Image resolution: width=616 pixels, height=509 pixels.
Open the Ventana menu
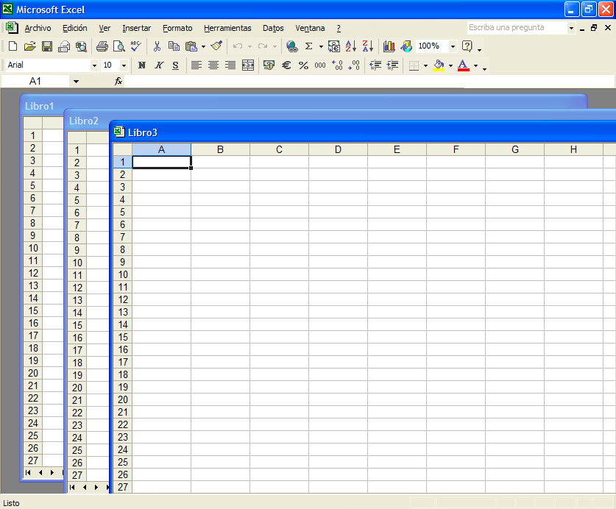pos(310,28)
